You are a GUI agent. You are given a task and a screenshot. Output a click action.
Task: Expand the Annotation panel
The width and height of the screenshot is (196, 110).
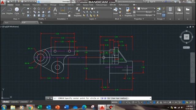coord(62,19)
